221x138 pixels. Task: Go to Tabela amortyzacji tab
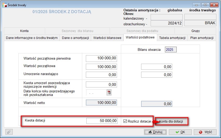click(172, 38)
